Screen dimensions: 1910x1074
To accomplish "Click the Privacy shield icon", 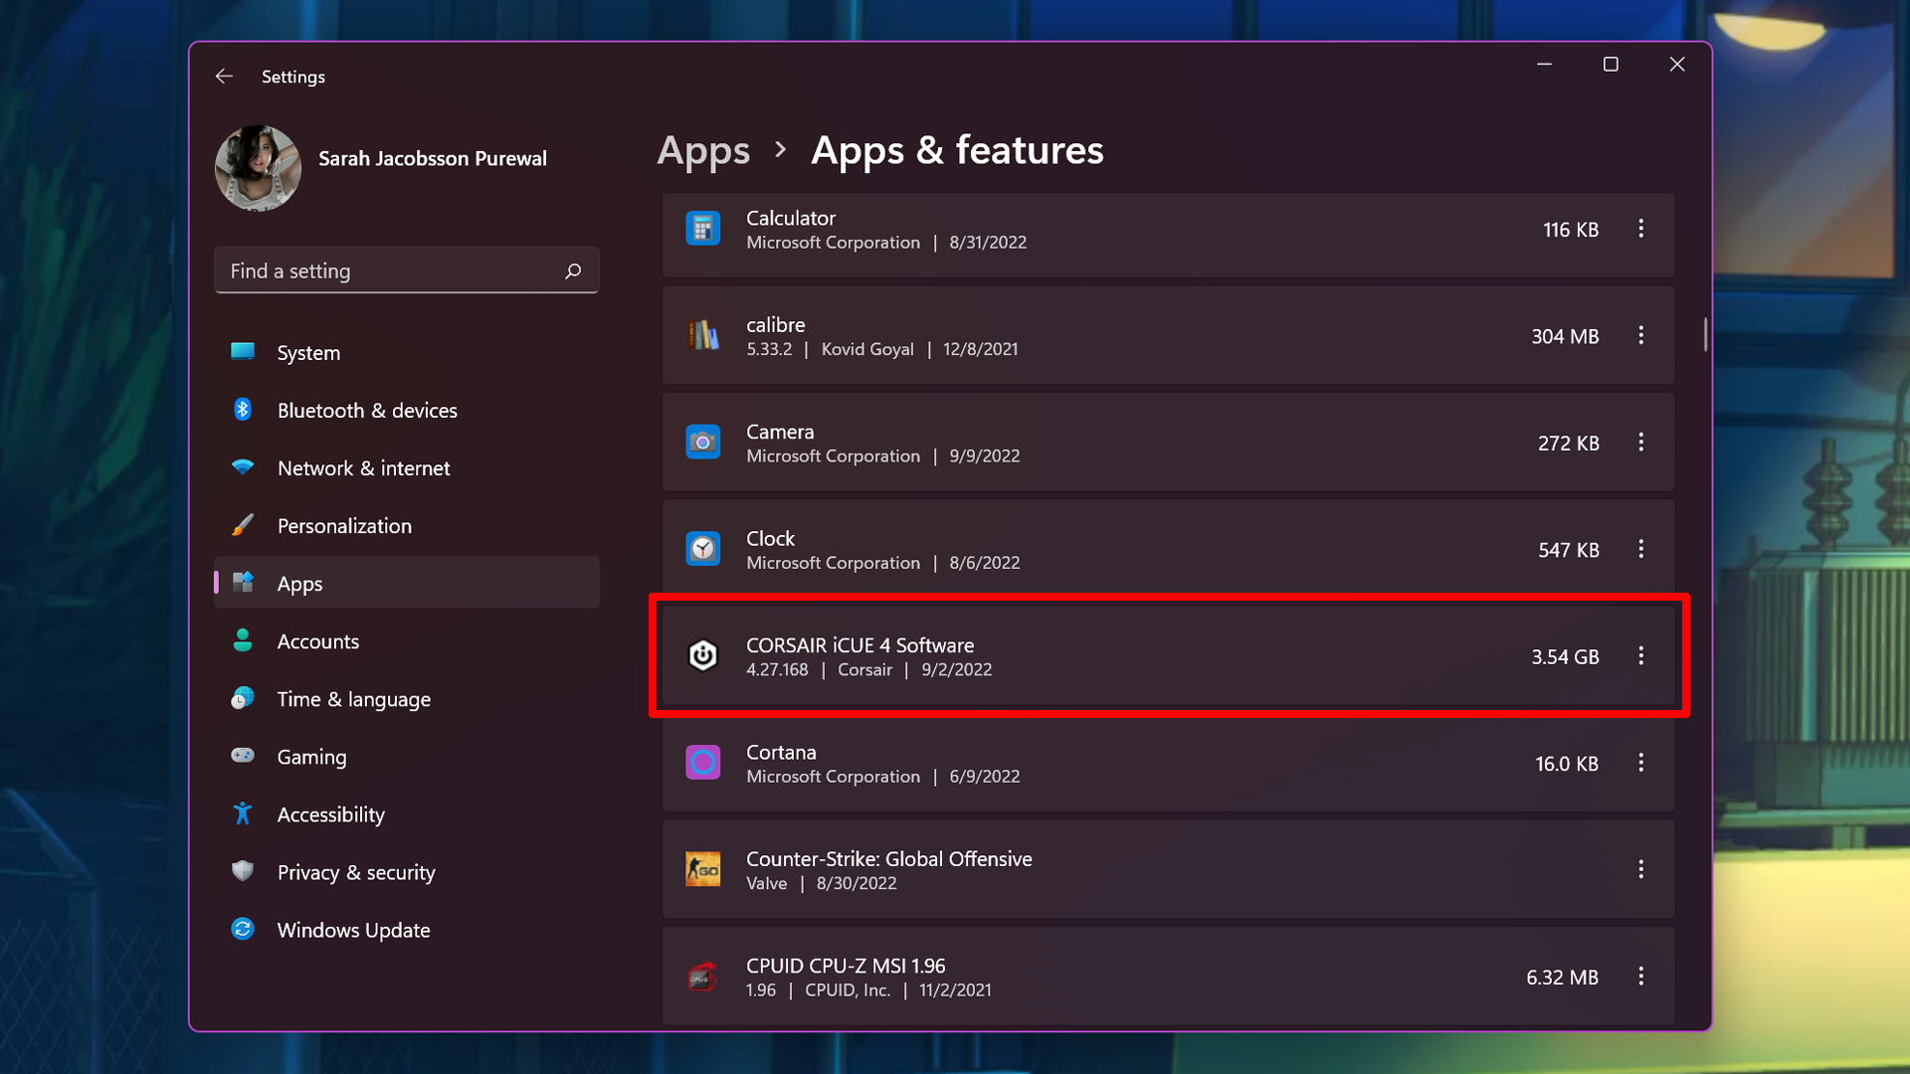I will tap(243, 870).
